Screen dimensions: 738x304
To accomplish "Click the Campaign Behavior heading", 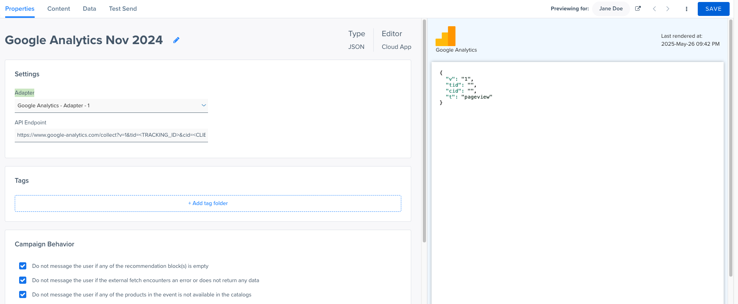I will 45,244.
